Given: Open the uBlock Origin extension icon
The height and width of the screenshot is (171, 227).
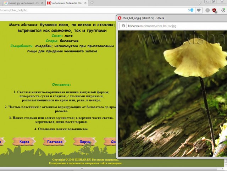Looking at the screenshot, I should [214, 11].
